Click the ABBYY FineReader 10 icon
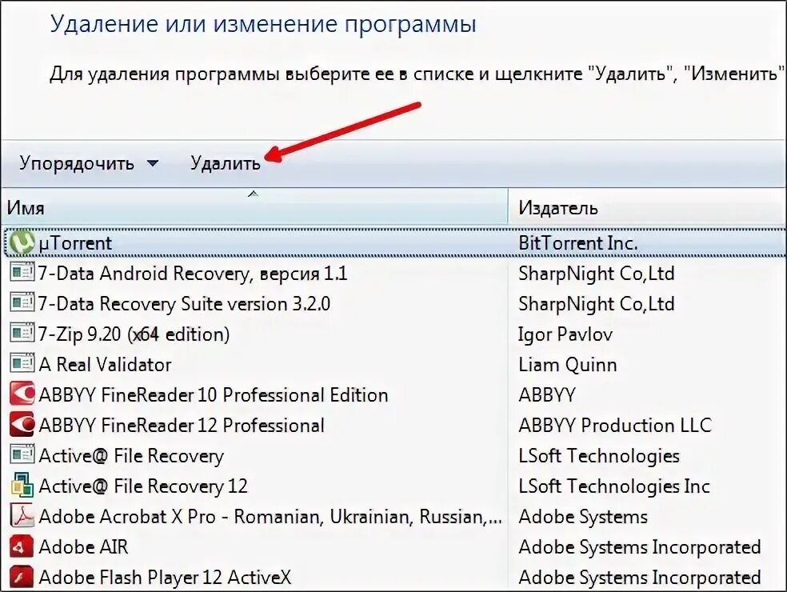787x592 pixels. tap(22, 394)
